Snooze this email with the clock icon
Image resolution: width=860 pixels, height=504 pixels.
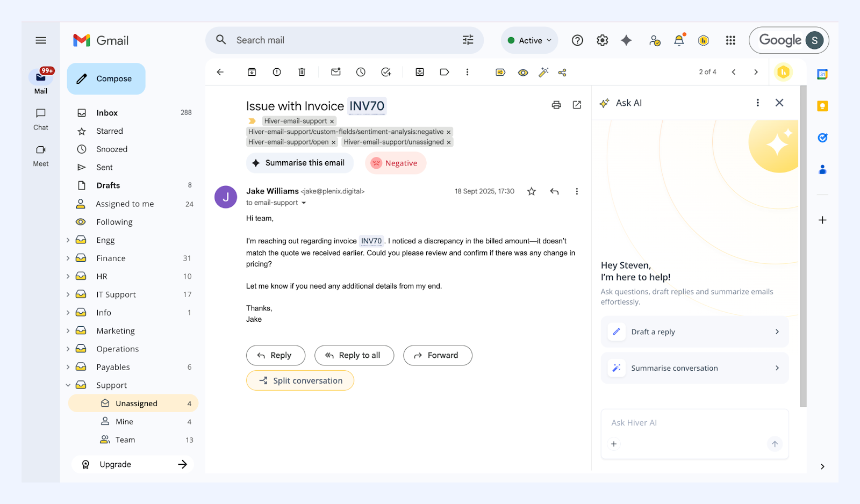coord(361,72)
